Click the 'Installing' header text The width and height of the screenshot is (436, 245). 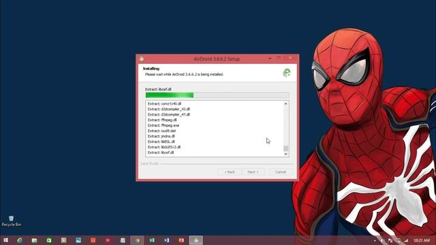(151, 69)
